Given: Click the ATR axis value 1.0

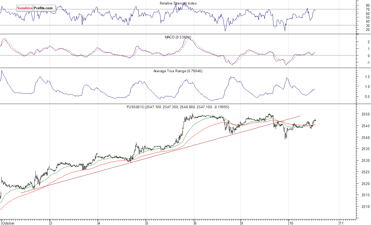Looking at the screenshot, I should click(367, 87).
